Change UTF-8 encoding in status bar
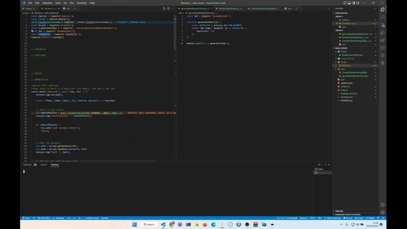The width and height of the screenshot is (407, 229). tap(312, 218)
